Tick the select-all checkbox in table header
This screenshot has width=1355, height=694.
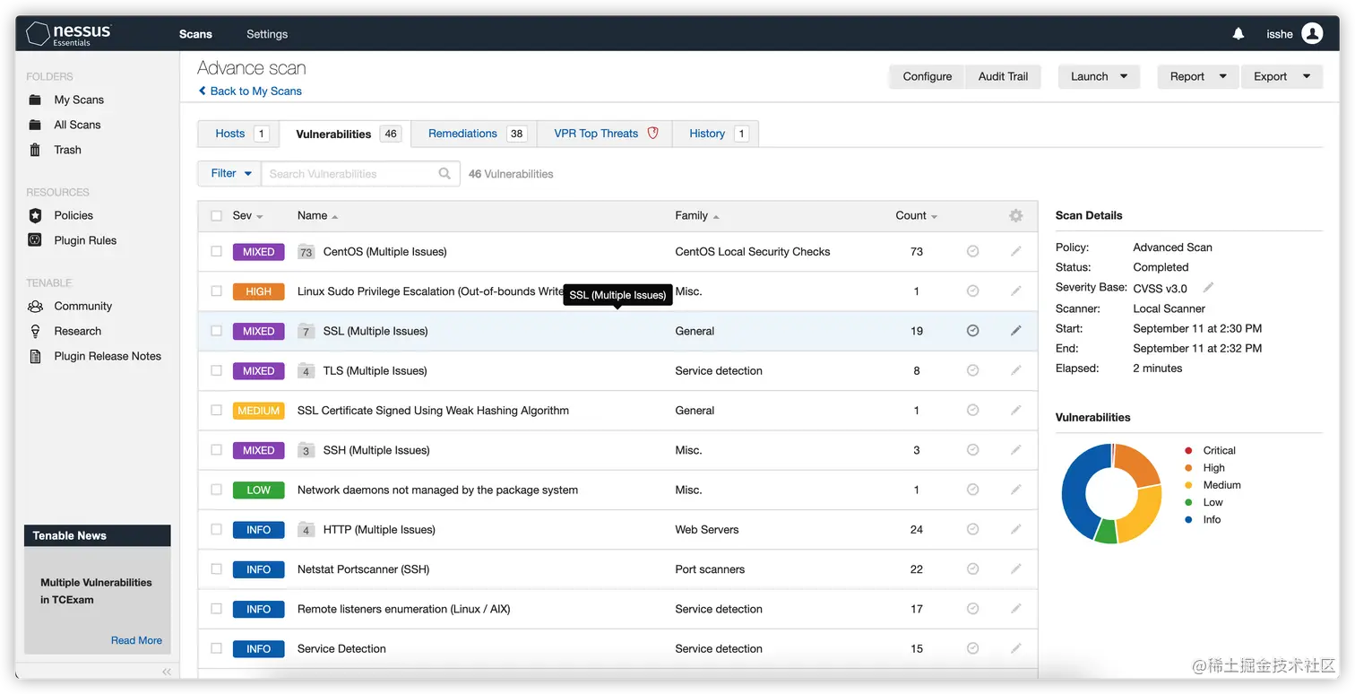216,215
